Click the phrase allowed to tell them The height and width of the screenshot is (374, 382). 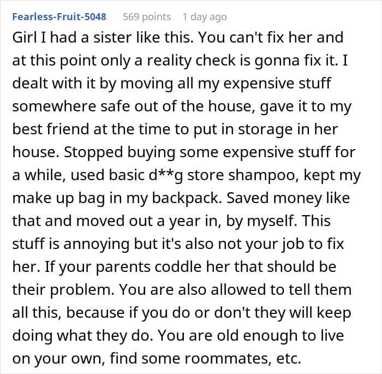point(281,289)
